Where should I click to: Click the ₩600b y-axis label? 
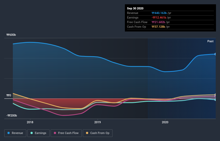click(x=11, y=35)
